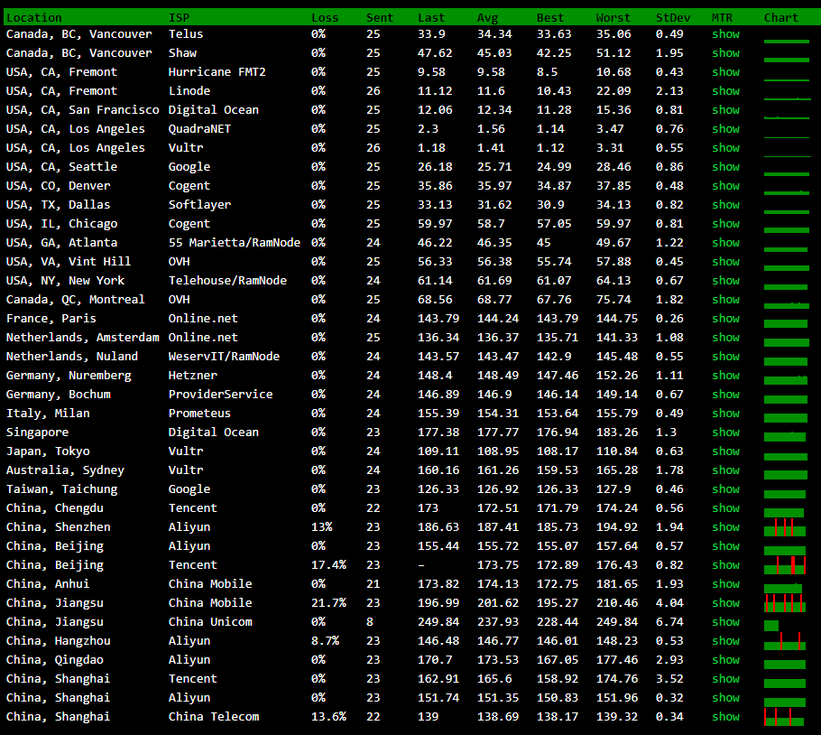The image size is (821, 735).
Task: Show MTR for Vancouver Telus row
Action: tap(725, 34)
